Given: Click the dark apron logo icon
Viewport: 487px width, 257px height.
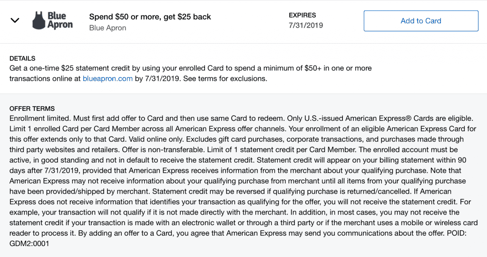Looking at the screenshot, I should pyautogui.click(x=39, y=20).
